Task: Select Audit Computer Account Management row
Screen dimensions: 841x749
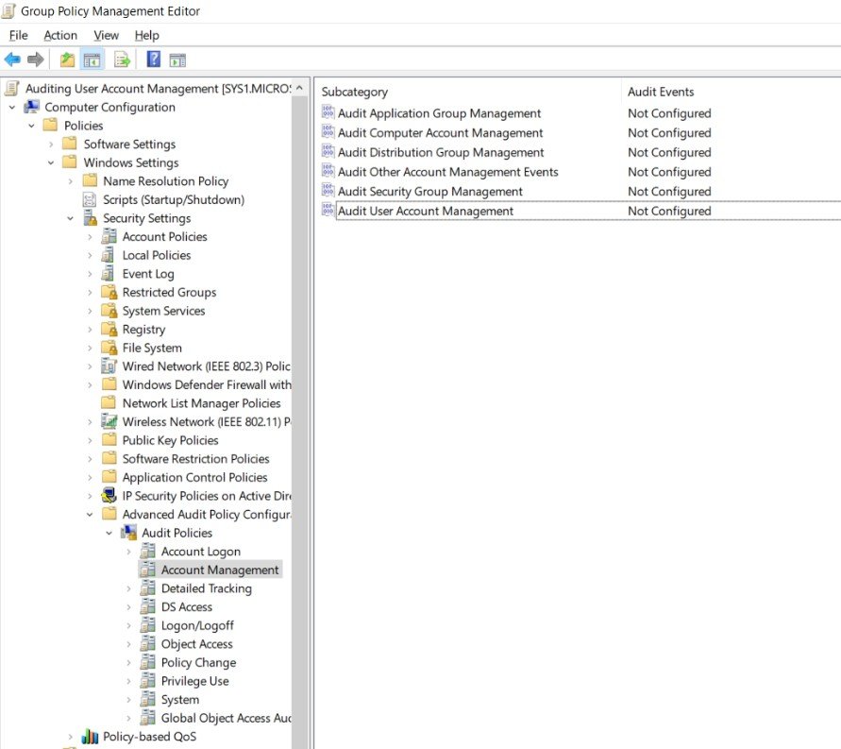Action: tap(580, 132)
